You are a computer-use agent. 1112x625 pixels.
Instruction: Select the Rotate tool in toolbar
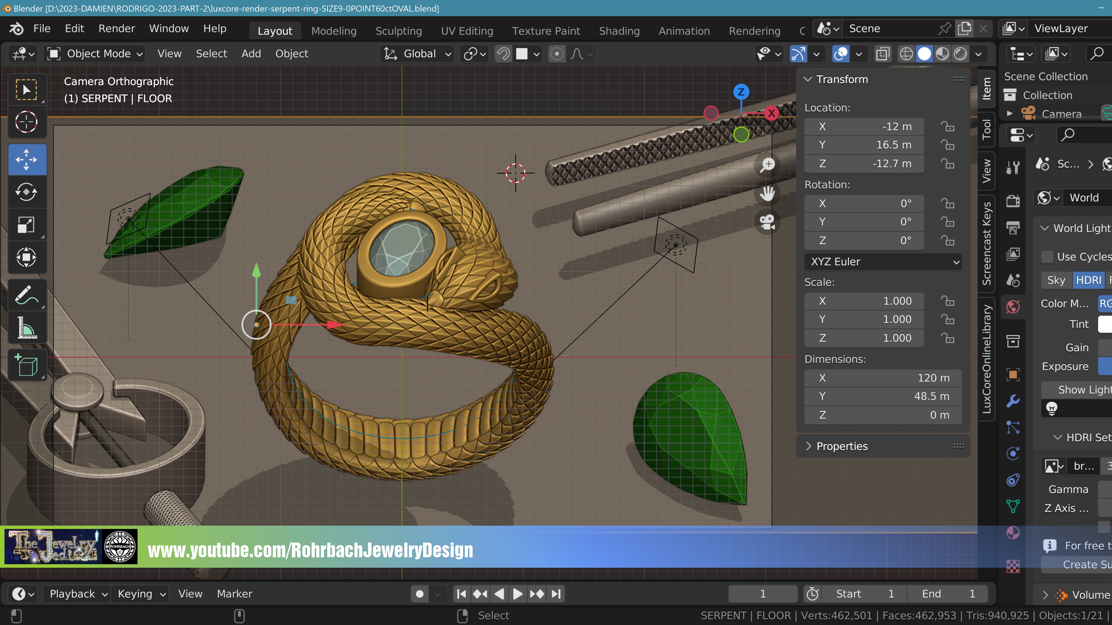click(x=26, y=192)
